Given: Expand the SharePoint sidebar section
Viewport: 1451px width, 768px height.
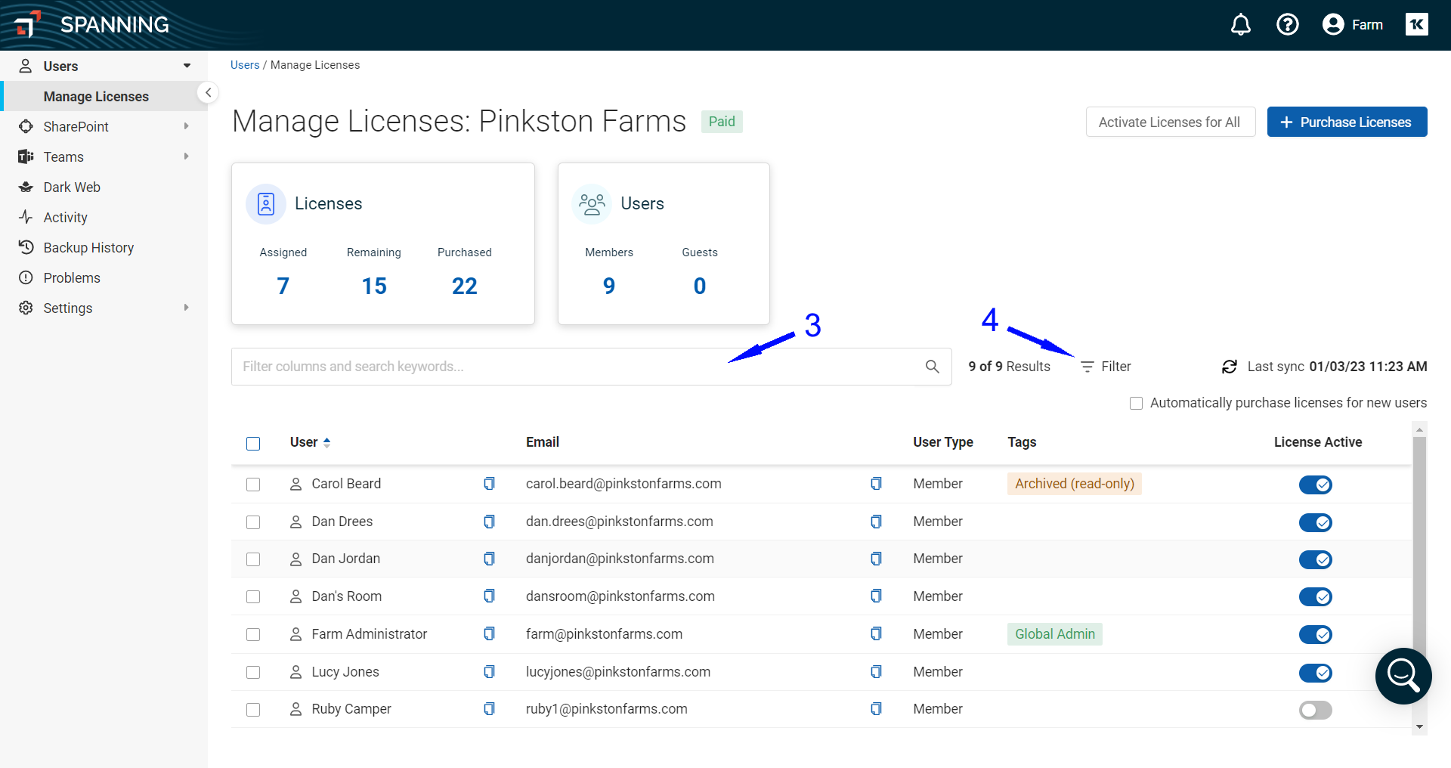Looking at the screenshot, I should pos(186,126).
